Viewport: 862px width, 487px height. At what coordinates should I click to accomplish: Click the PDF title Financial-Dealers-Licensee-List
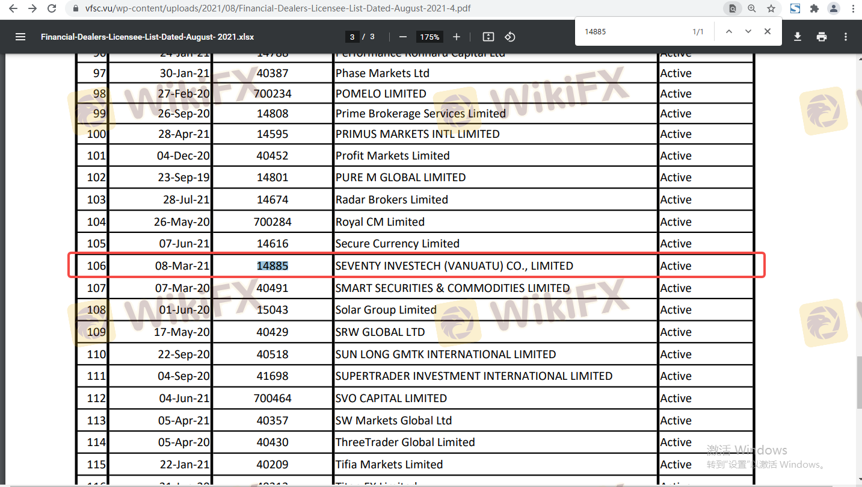147,37
